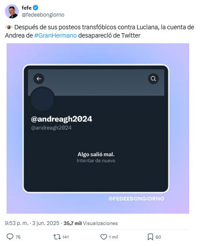Click the empty avatar circle in embedded profile
Viewport: 201px width, 246px height.
(42, 99)
